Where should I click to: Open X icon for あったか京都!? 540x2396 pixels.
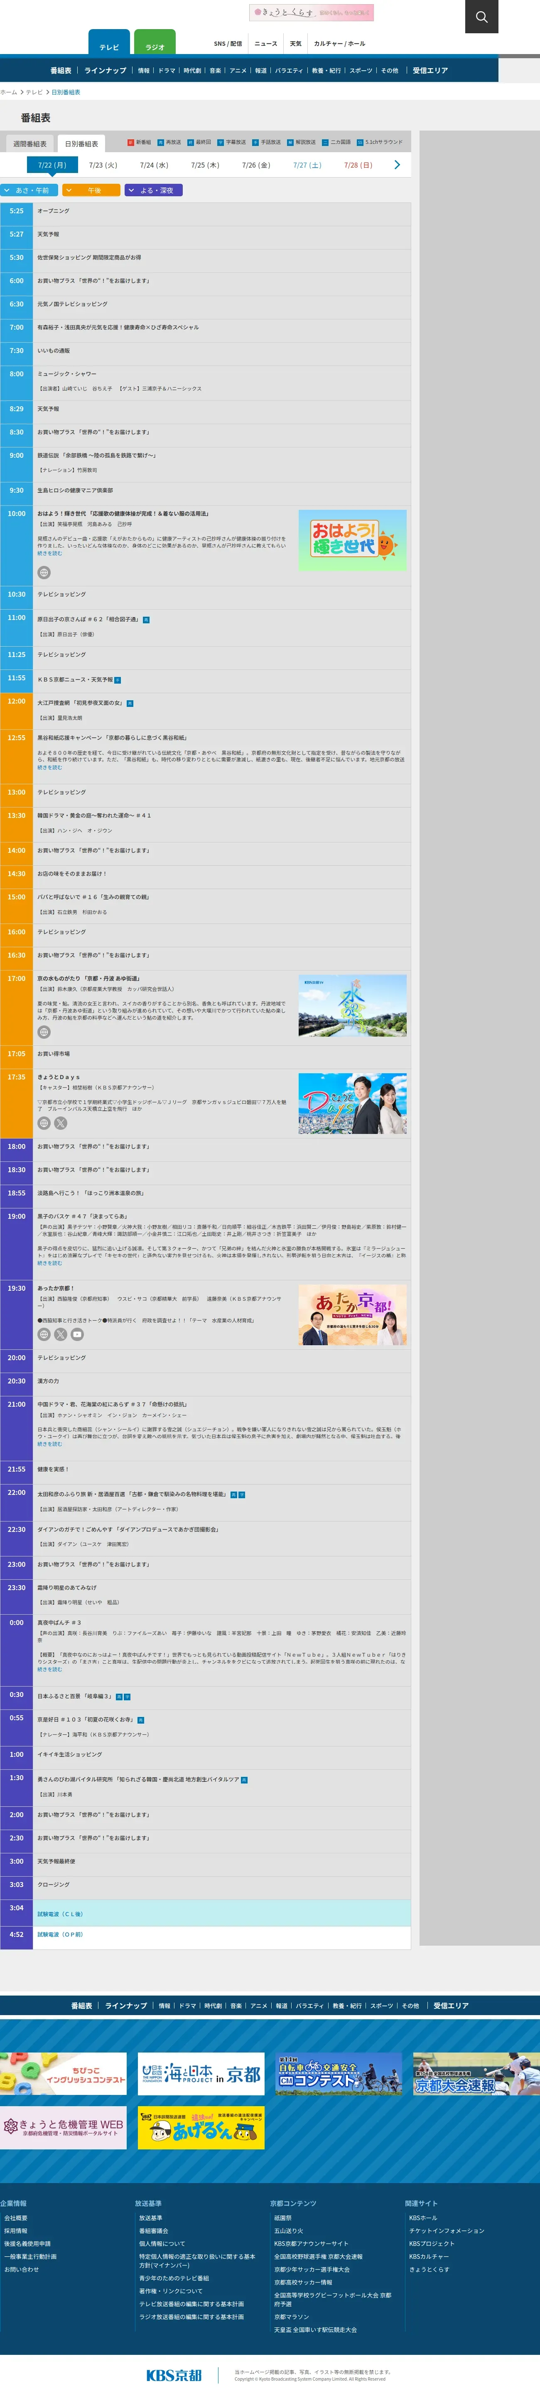tap(60, 1334)
